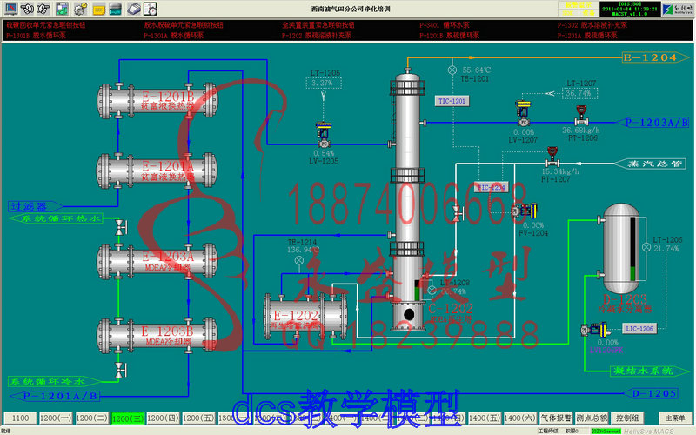Image resolution: width=696 pixels, height=435 pixels.
Task: Click the LV1206 drain valve symbol below D-1203
Action: tap(594, 330)
